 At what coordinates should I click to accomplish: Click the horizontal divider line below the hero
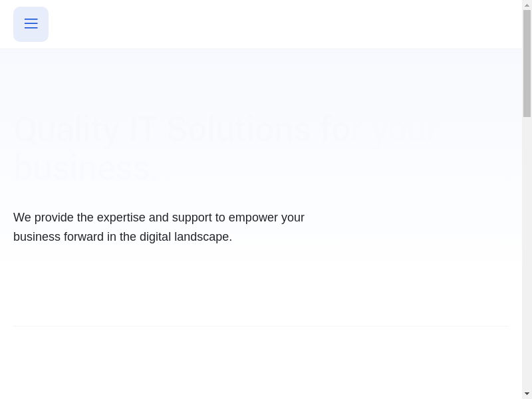(261, 326)
